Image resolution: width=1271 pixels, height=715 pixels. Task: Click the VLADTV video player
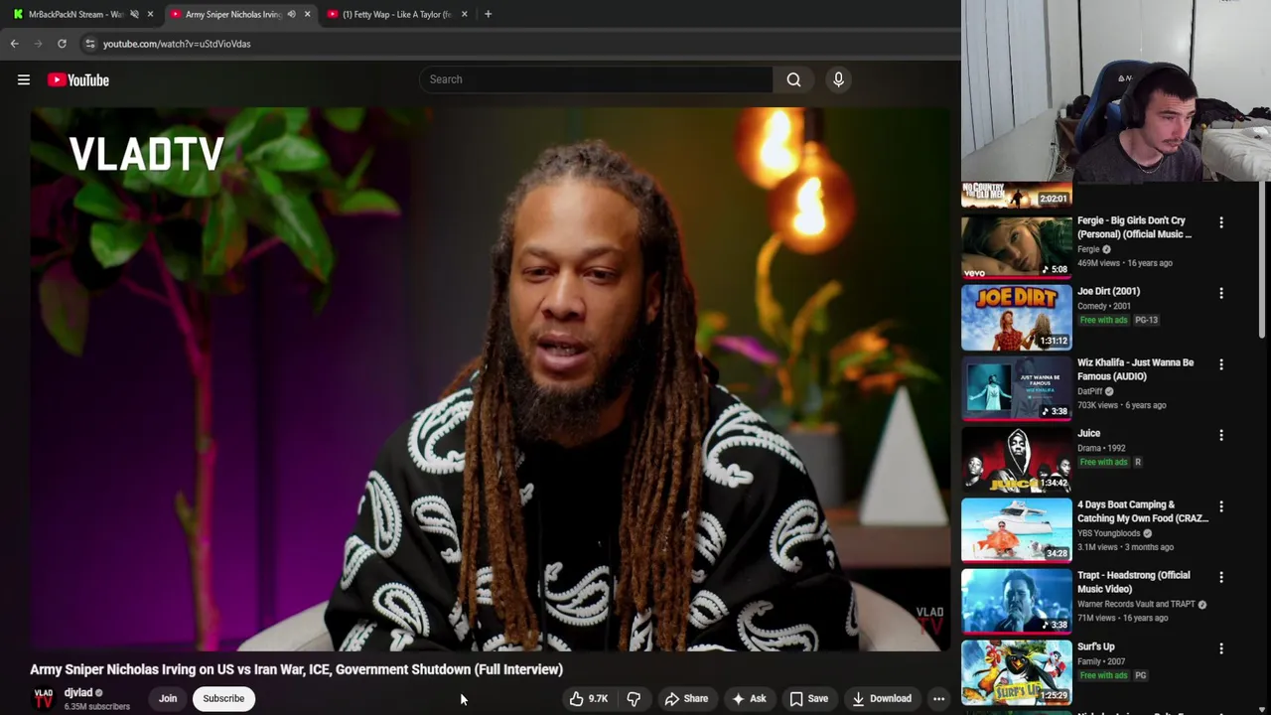pos(491,379)
